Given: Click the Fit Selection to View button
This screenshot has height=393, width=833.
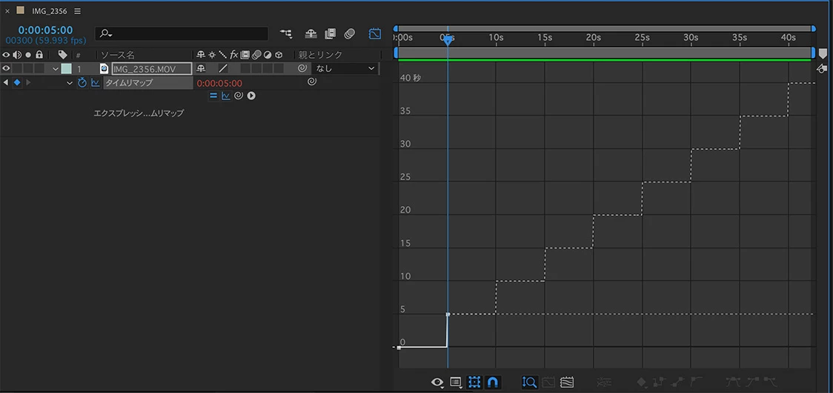Looking at the screenshot, I should [548, 382].
